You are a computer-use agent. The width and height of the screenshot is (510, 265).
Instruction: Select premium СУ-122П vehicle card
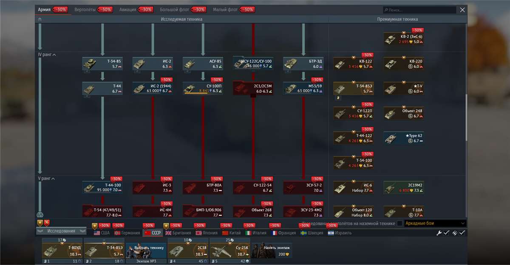point(353,113)
